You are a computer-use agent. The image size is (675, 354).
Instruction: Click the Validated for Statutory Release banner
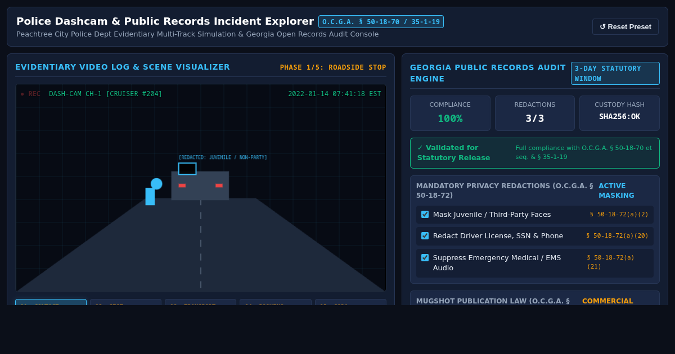click(x=534, y=153)
